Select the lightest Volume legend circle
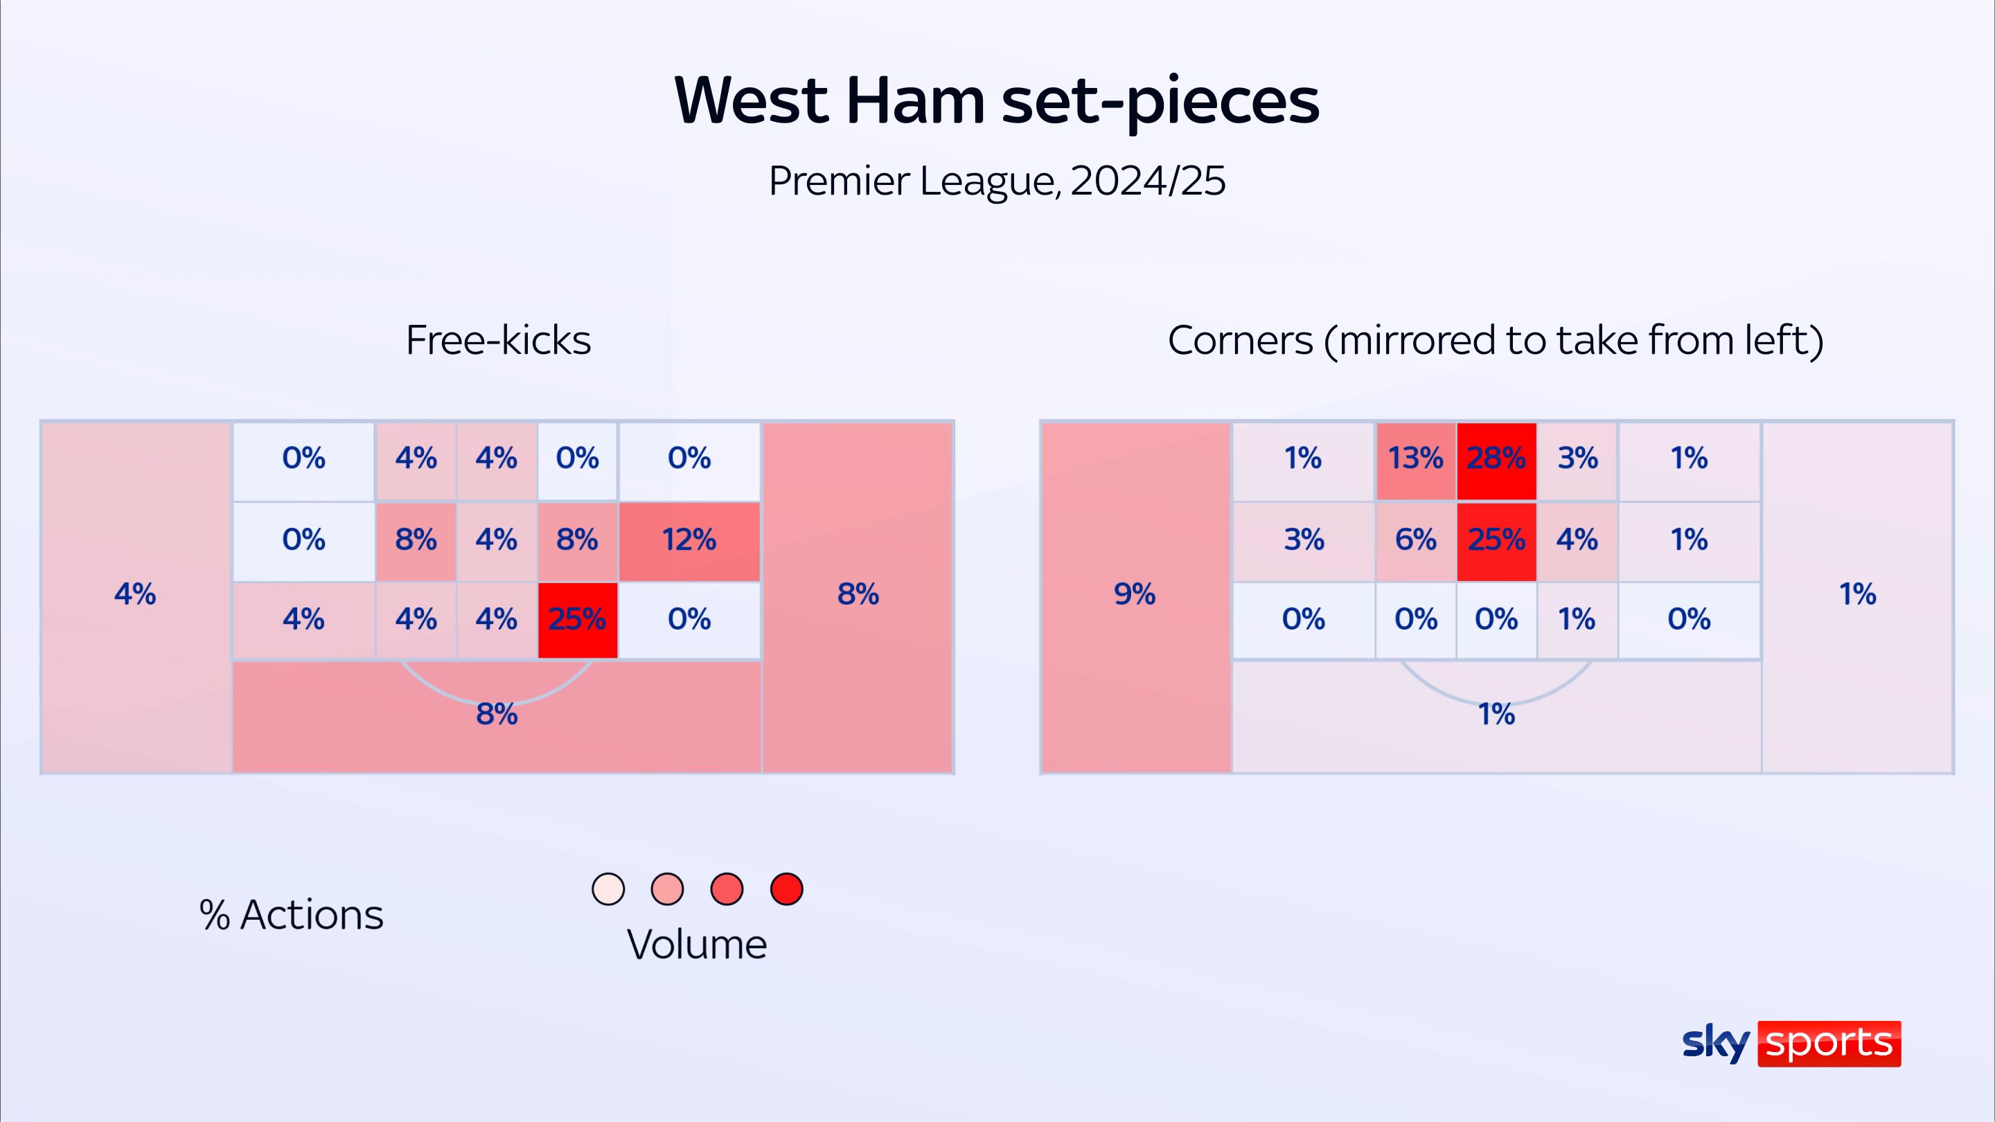Viewport: 1995px width, 1122px height. tap(608, 889)
